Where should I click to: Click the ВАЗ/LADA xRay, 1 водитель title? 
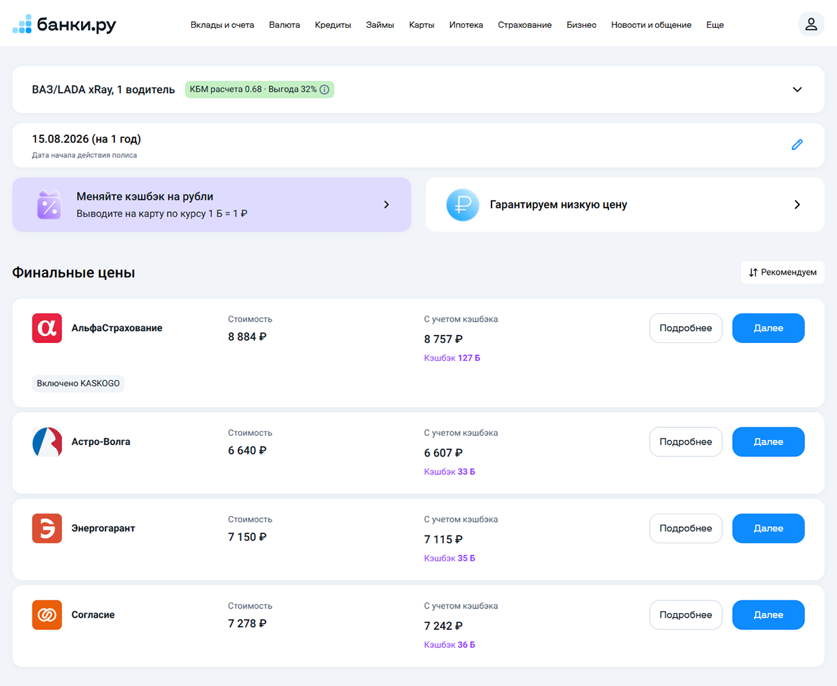pos(104,90)
